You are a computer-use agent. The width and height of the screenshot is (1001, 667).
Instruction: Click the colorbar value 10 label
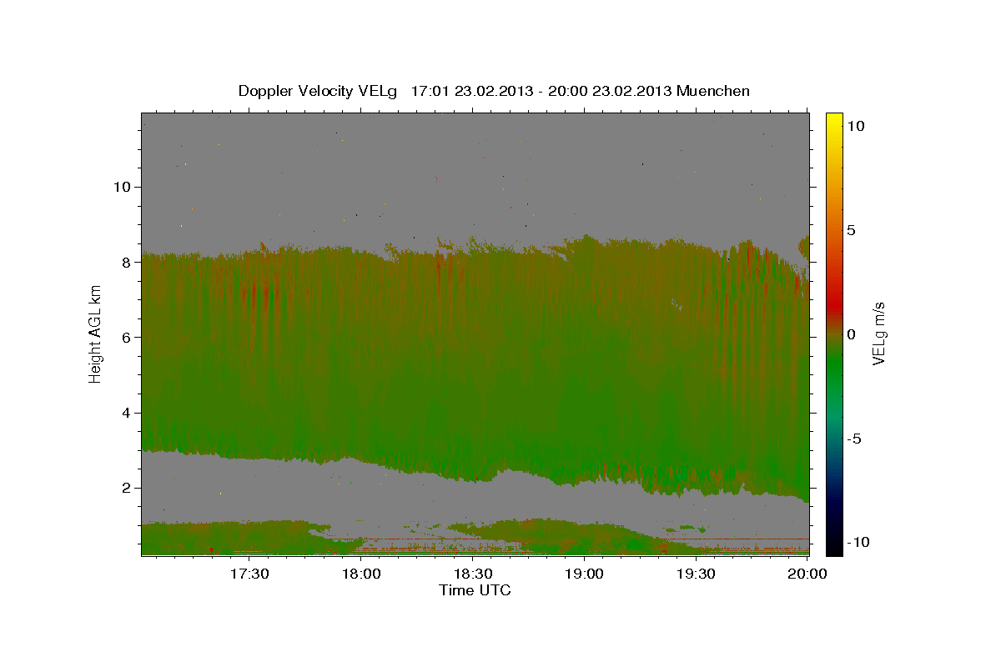856,126
